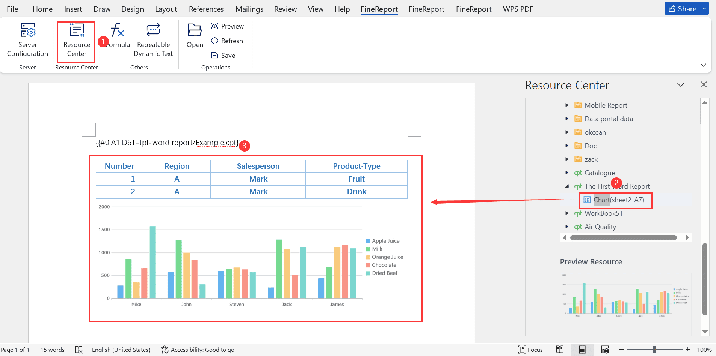This screenshot has width=716, height=356.
Task: Switch to Print Layout view
Action: [x=582, y=350]
